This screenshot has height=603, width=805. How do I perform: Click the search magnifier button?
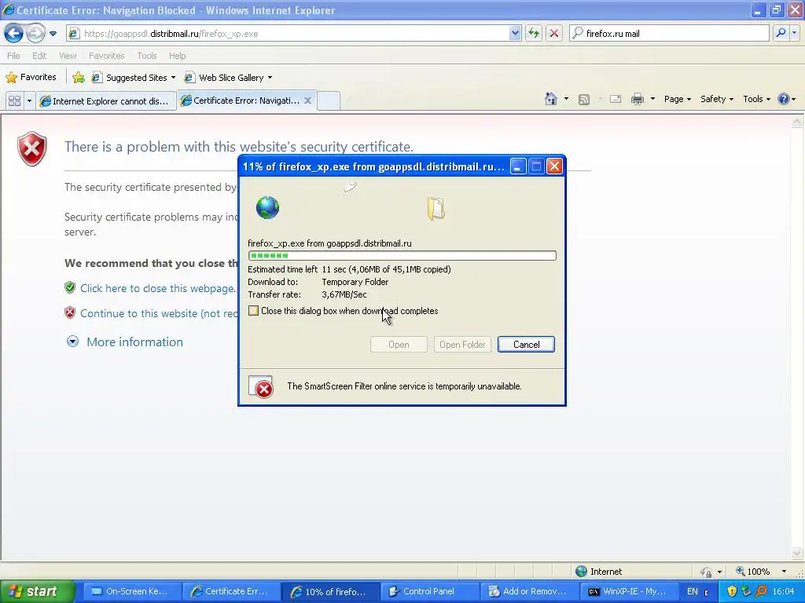click(x=781, y=33)
